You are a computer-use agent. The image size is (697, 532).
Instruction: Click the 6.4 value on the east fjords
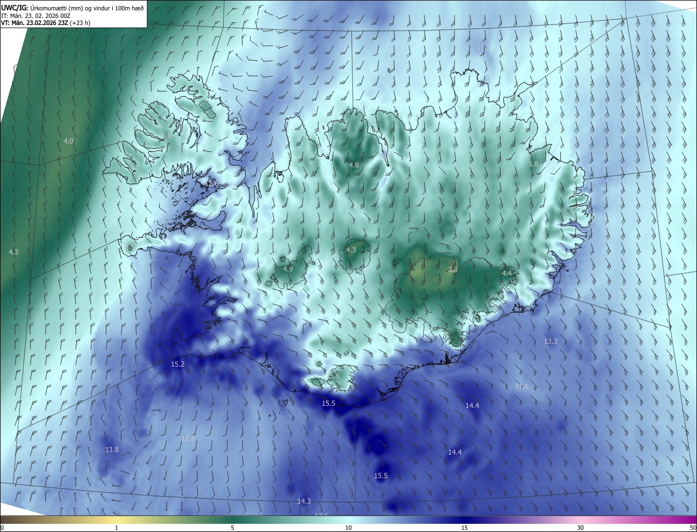click(568, 212)
